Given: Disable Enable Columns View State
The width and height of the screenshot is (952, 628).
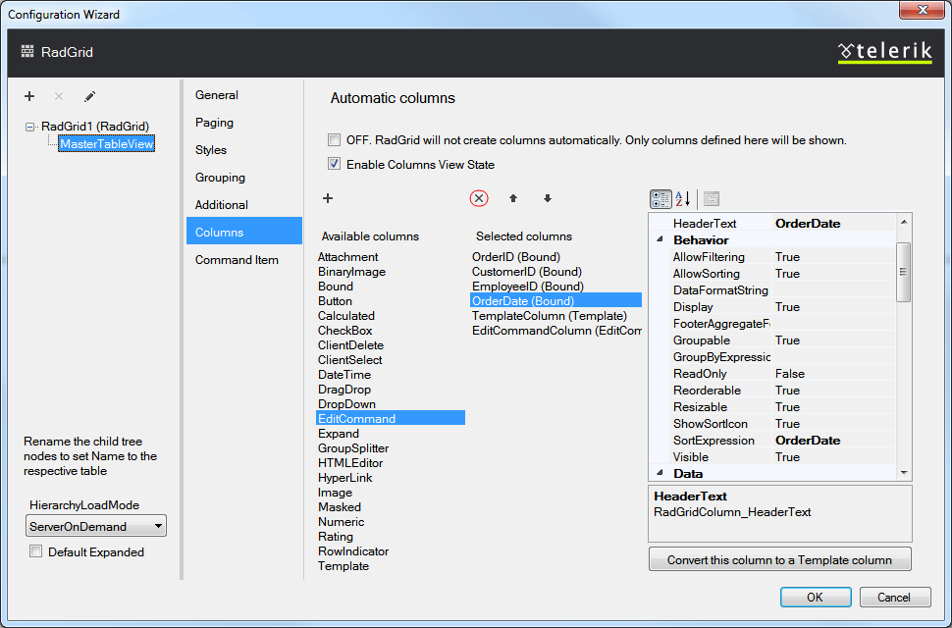Looking at the screenshot, I should click(336, 164).
